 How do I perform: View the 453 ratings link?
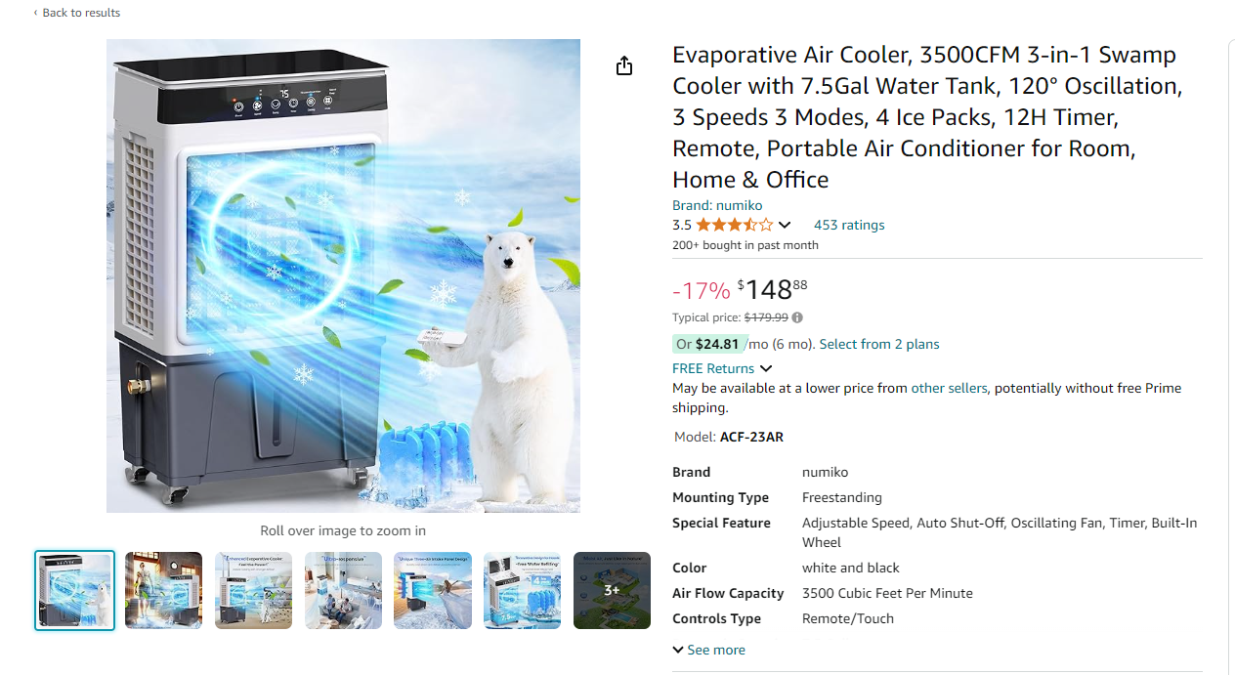(x=849, y=225)
